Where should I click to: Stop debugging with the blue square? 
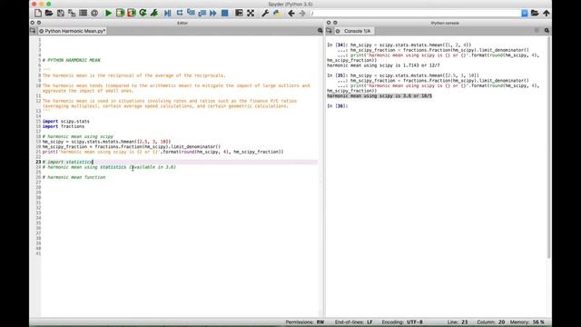(x=224, y=13)
